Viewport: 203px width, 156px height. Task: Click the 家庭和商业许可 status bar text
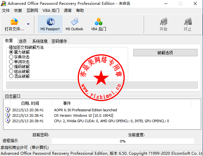click(25, 148)
